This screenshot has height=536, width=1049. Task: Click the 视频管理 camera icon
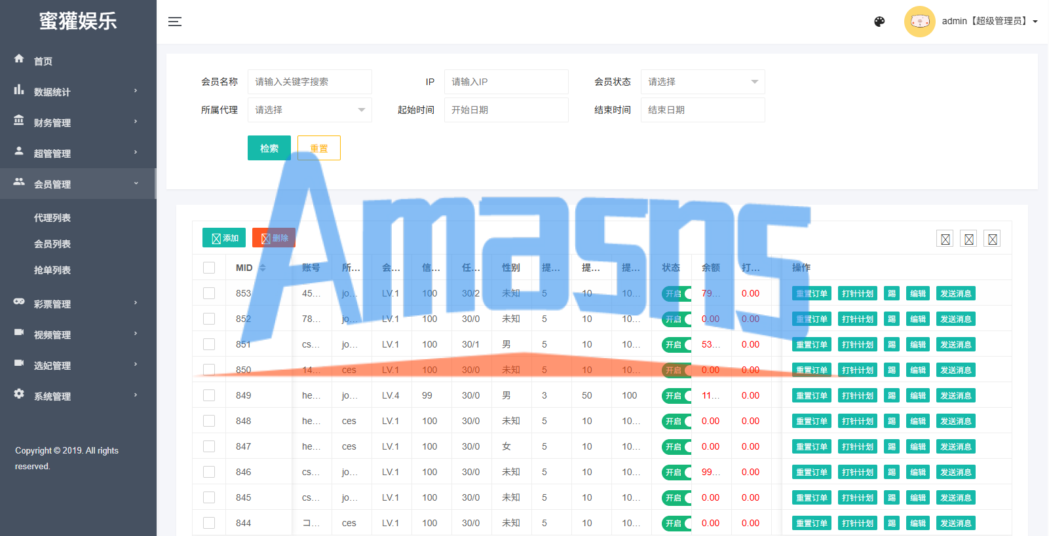pos(19,332)
